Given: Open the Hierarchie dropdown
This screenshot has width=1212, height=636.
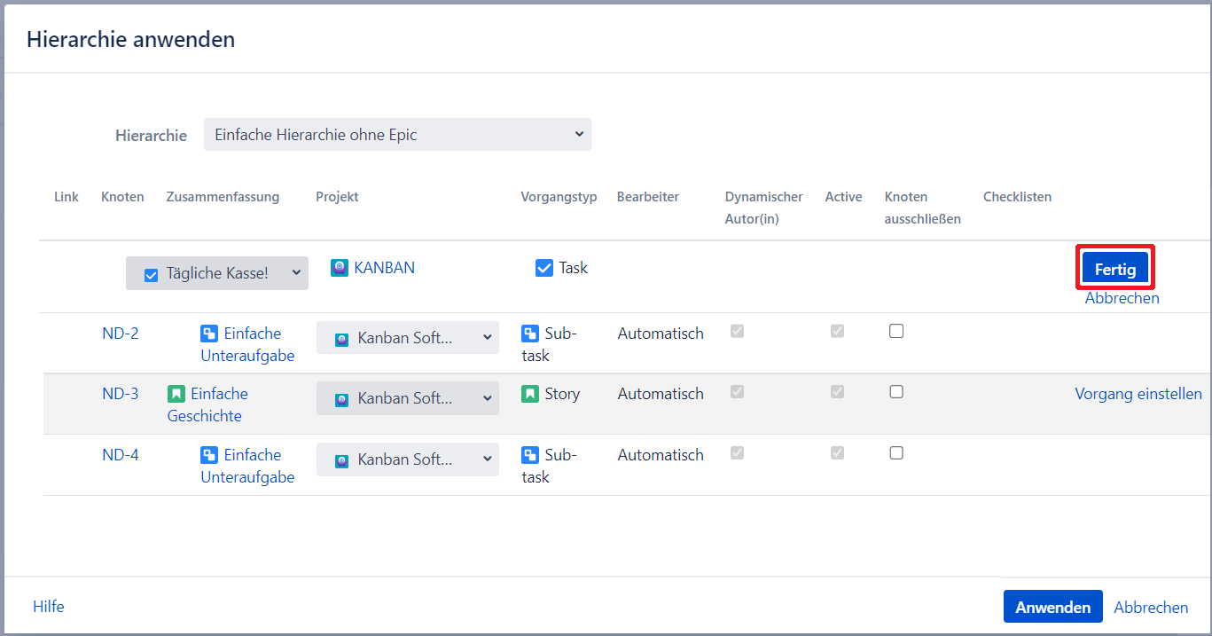Looking at the screenshot, I should (397, 135).
